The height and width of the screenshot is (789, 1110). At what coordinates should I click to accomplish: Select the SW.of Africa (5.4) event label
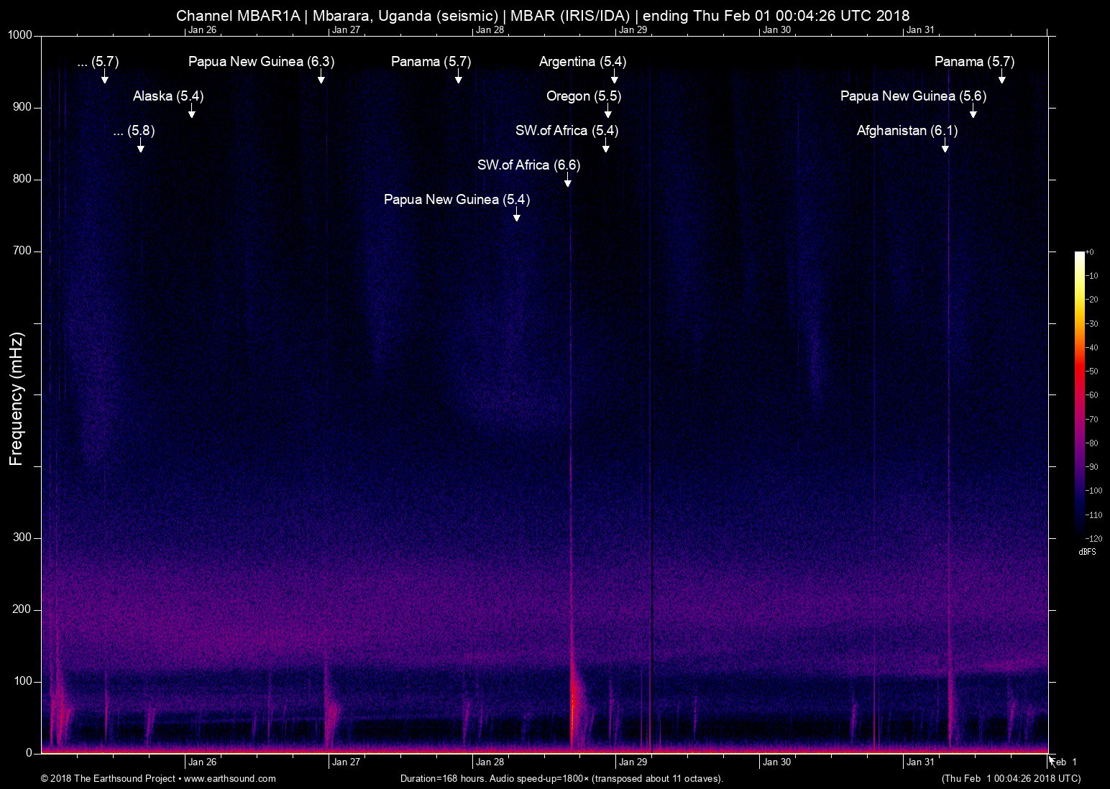(567, 131)
